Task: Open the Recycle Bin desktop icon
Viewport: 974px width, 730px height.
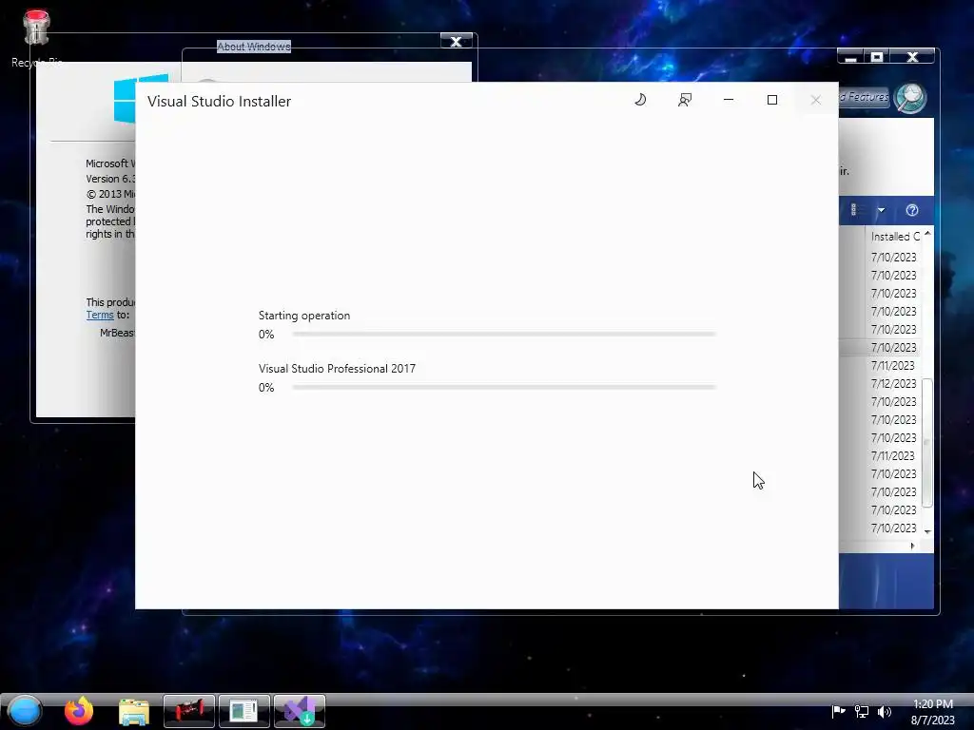Action: click(36, 37)
